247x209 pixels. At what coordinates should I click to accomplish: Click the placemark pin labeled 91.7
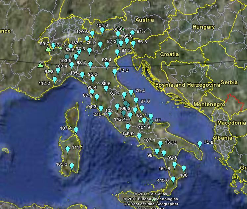(x=132, y=33)
